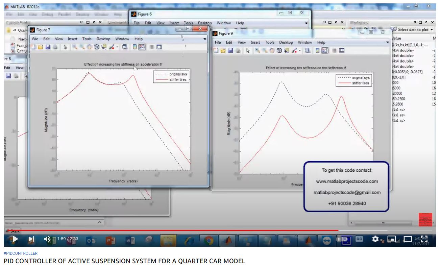Toggle Edit Plot arrow in Figure 9
This screenshot has height=268, width=440.
248,51
